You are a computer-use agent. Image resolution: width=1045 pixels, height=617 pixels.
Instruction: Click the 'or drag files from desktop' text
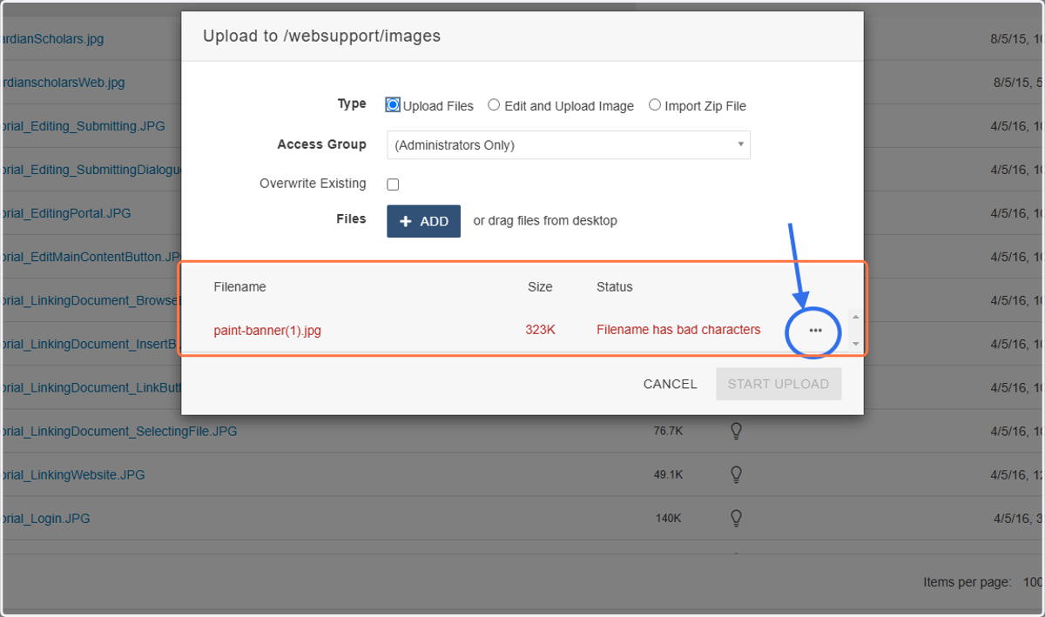pyautogui.click(x=545, y=221)
